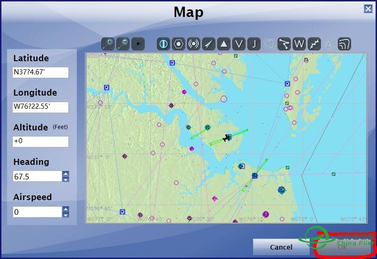Viewport: 377px width, 259px height.
Task: Close the Map dialog window
Action: coord(368,8)
